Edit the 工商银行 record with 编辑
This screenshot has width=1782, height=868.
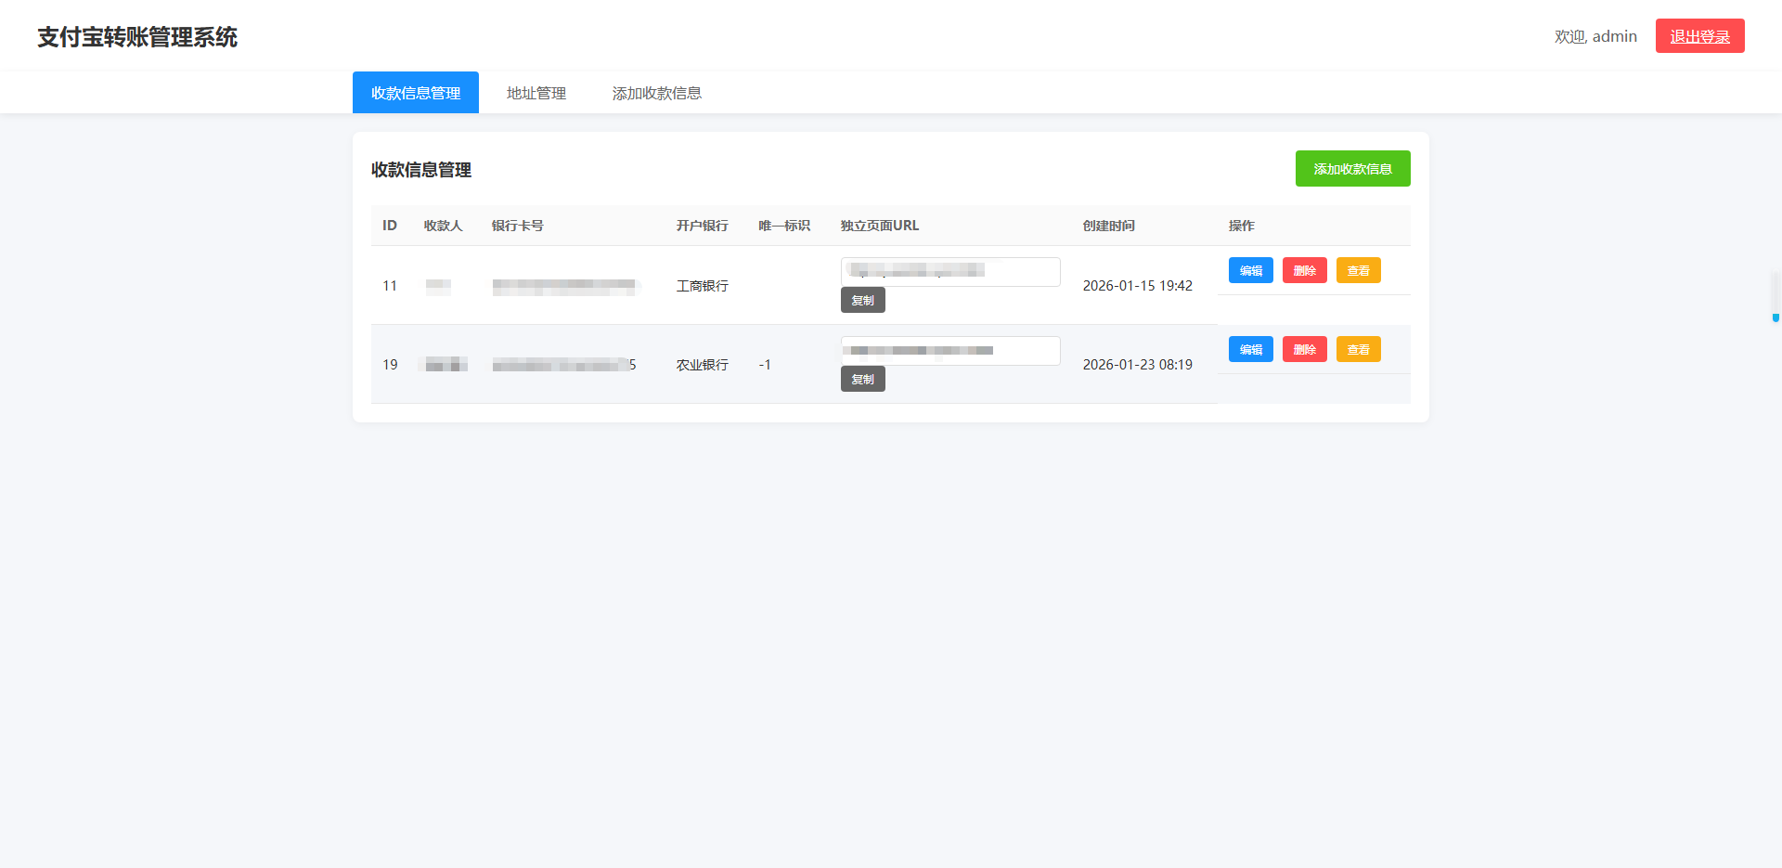(1250, 270)
